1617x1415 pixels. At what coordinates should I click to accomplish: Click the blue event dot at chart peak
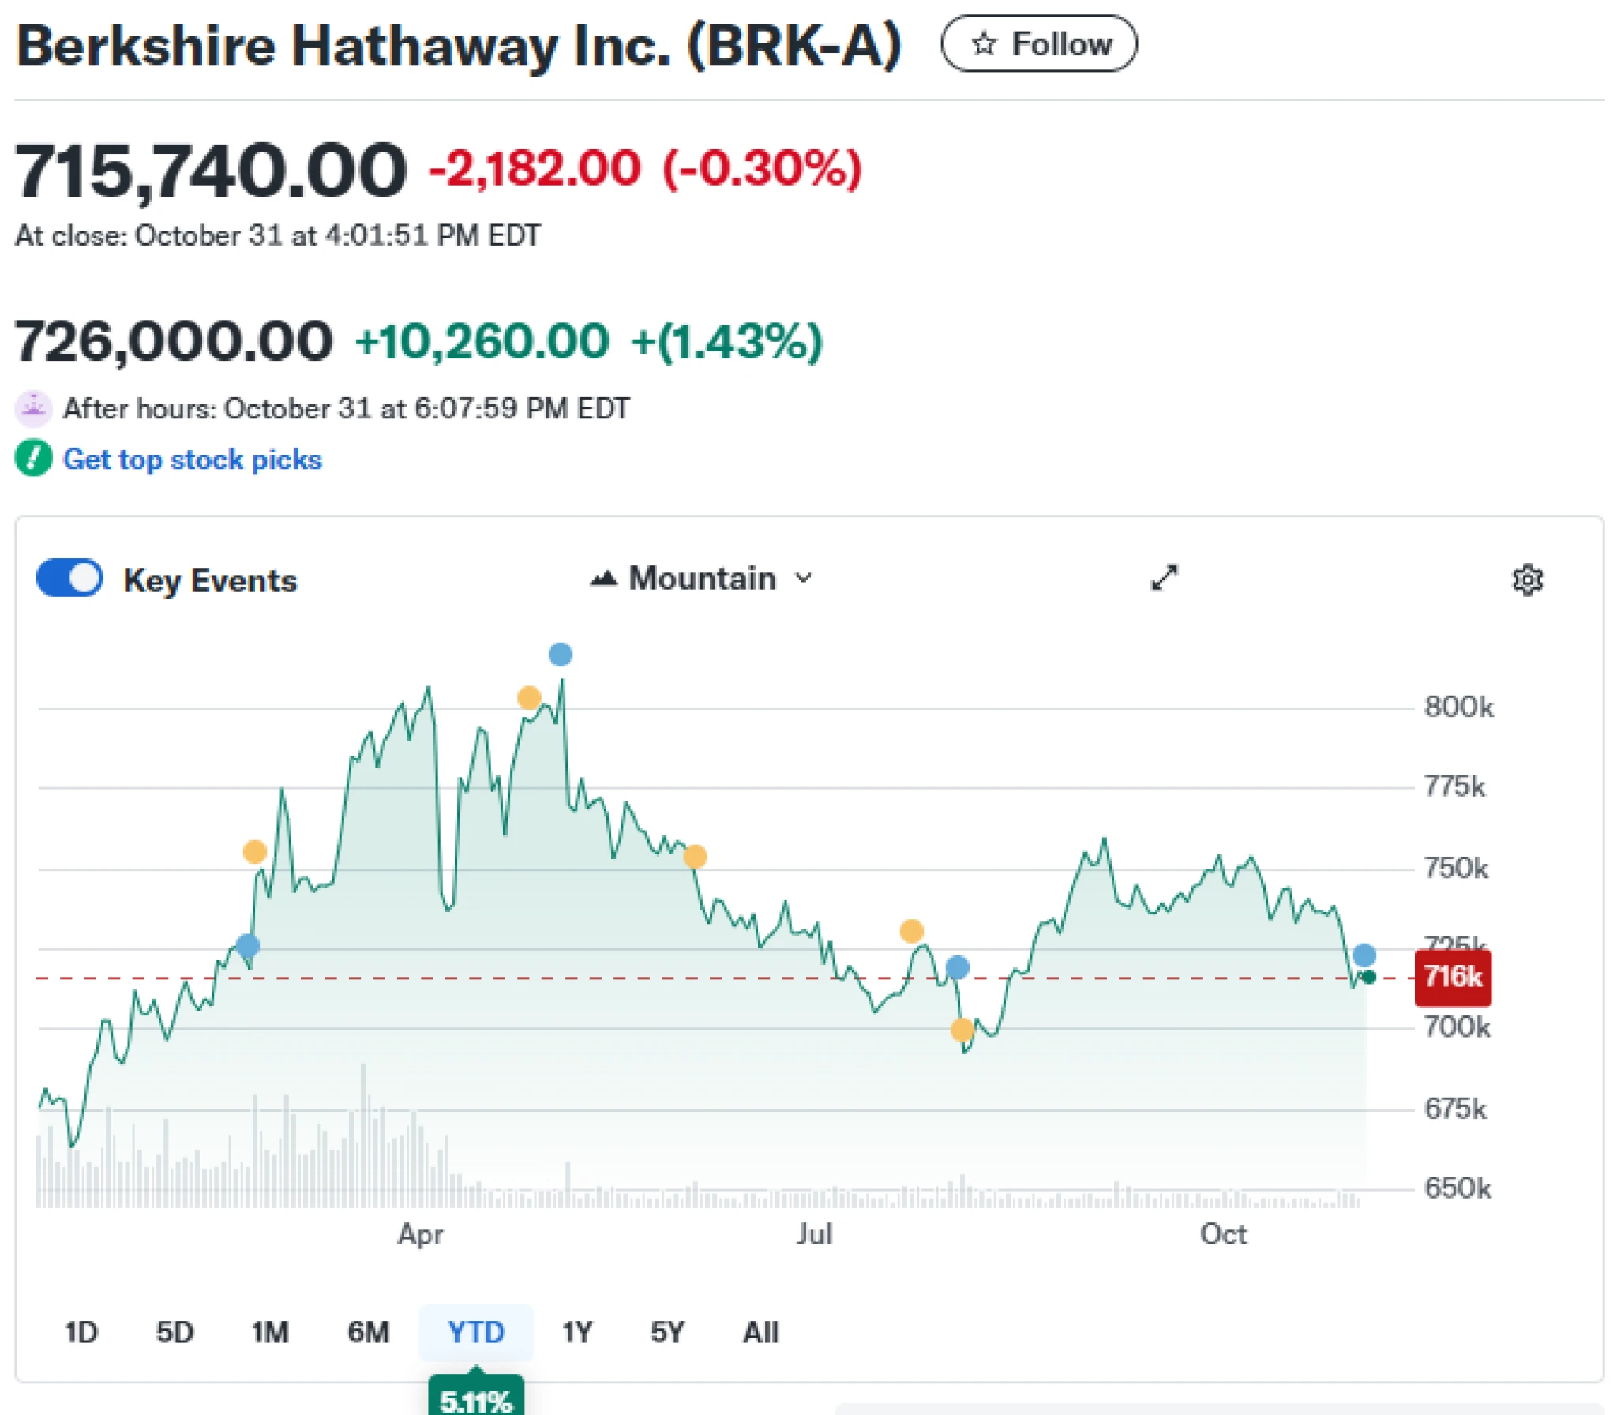coord(560,654)
